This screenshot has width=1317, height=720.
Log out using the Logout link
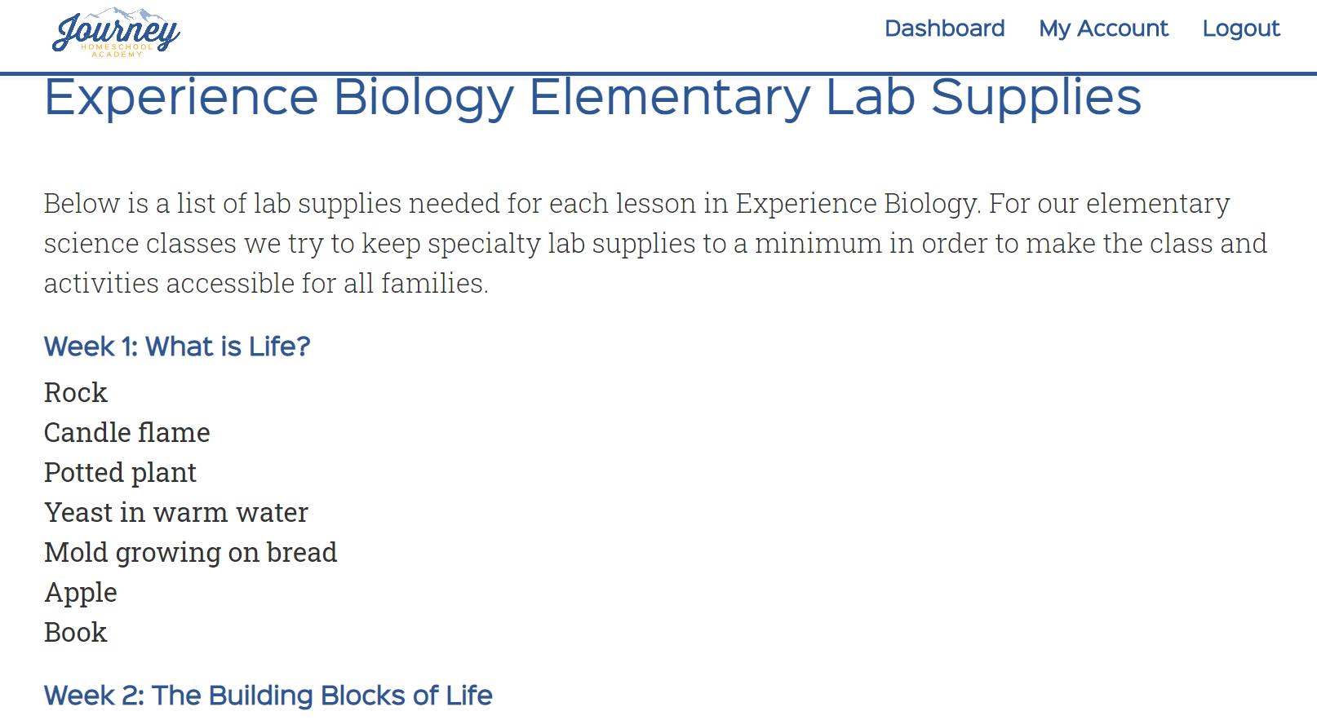pos(1240,29)
